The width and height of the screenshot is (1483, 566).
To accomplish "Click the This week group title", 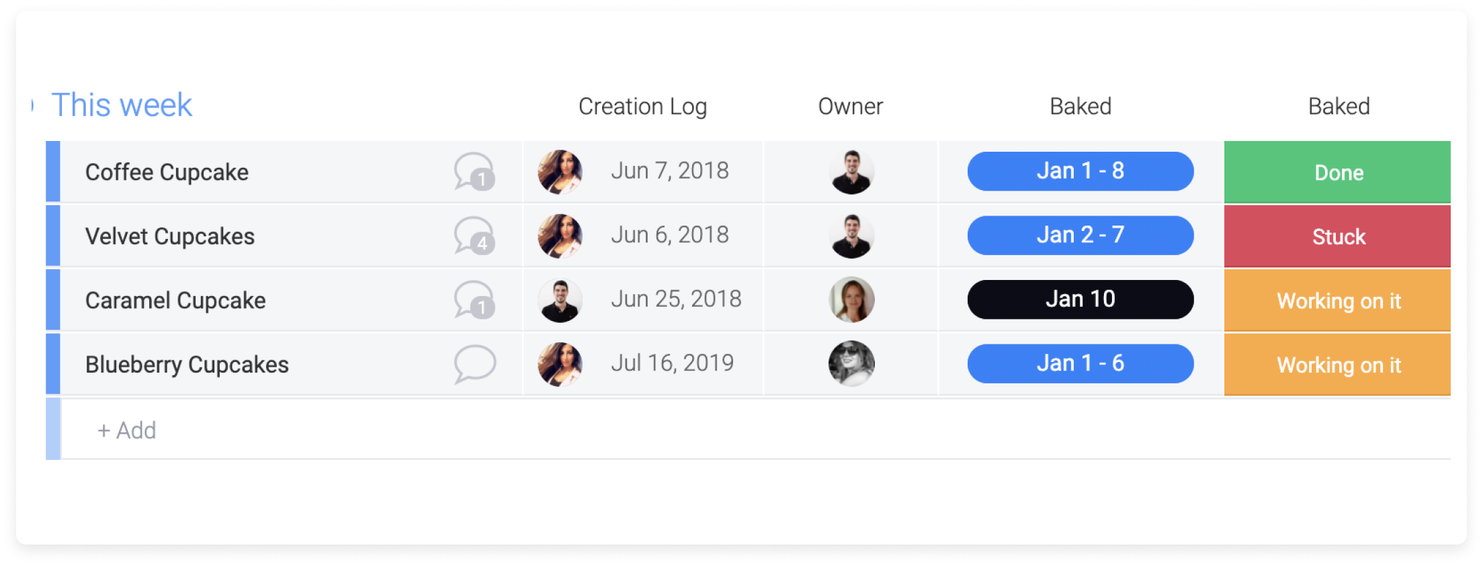I will tap(122, 105).
